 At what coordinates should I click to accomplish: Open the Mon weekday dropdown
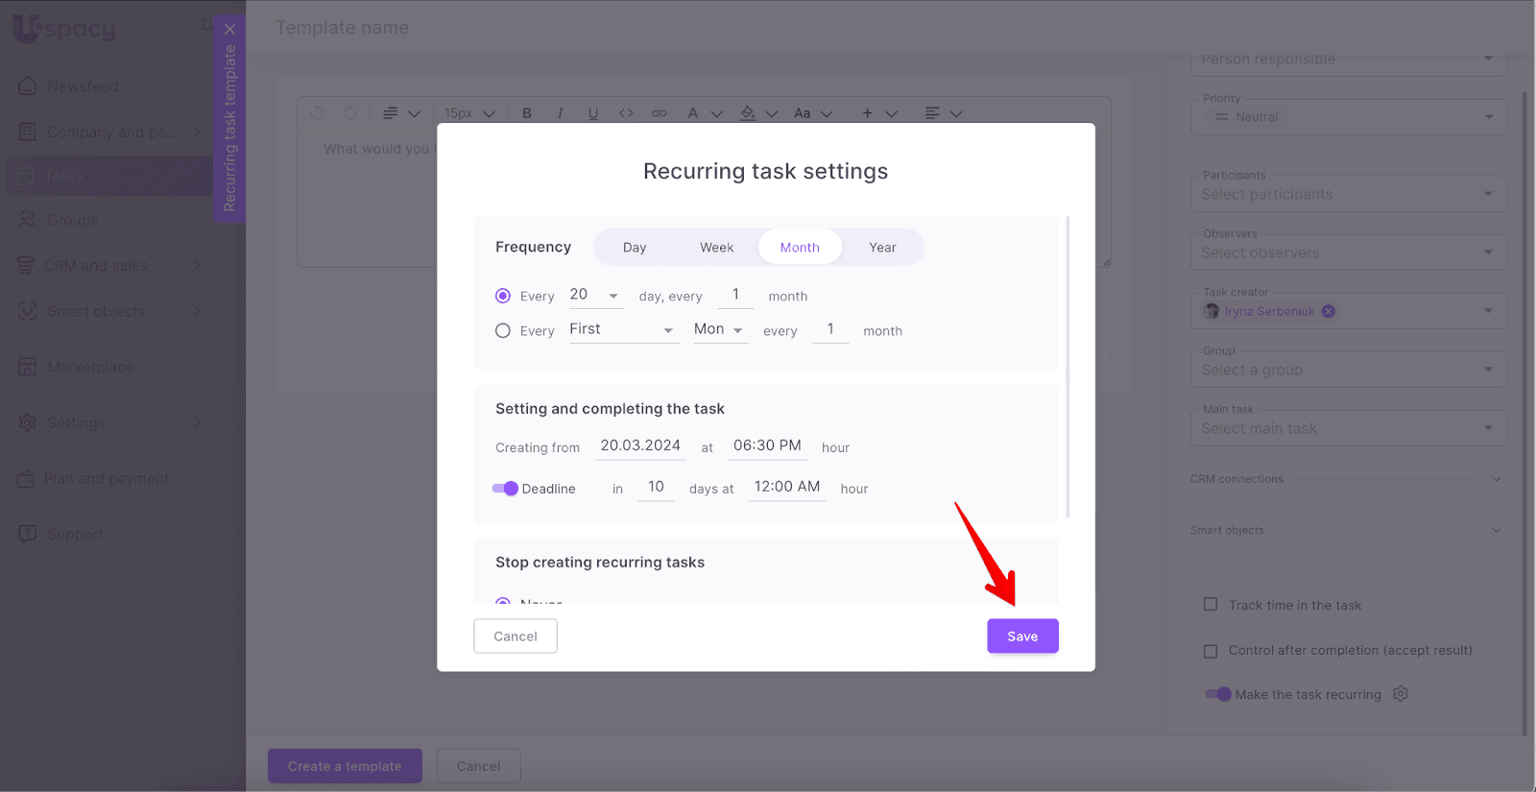719,330
